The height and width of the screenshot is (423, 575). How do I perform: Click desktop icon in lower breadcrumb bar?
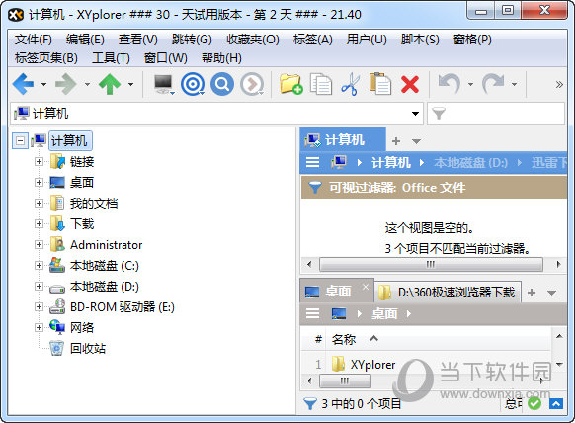pos(339,313)
